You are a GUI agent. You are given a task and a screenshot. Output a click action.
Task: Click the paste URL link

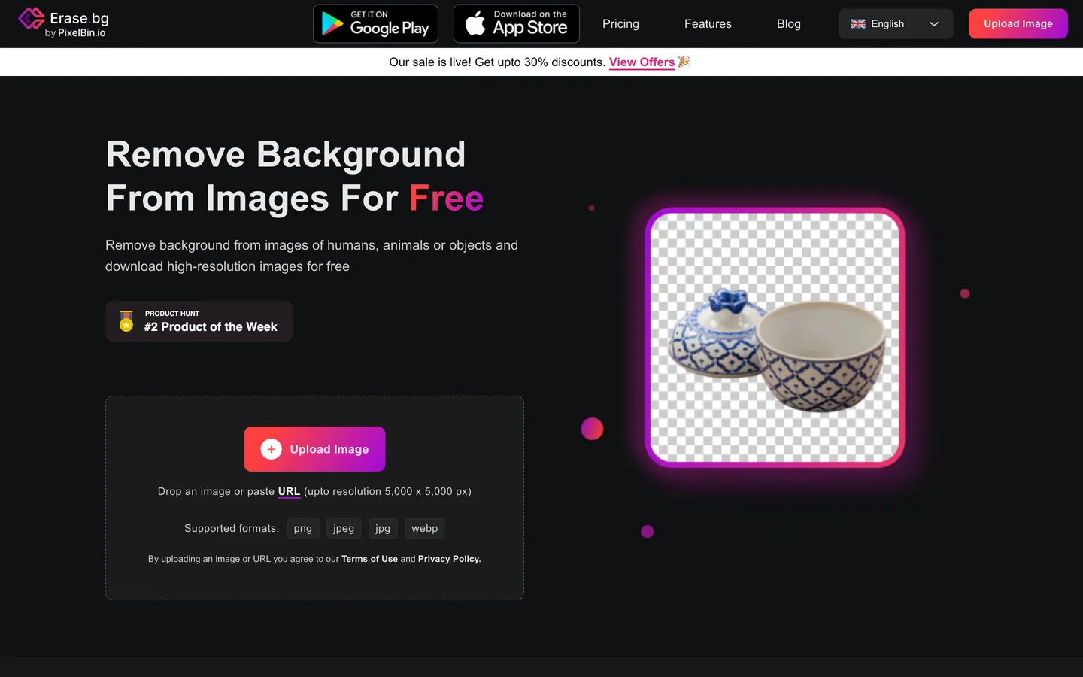pos(289,491)
